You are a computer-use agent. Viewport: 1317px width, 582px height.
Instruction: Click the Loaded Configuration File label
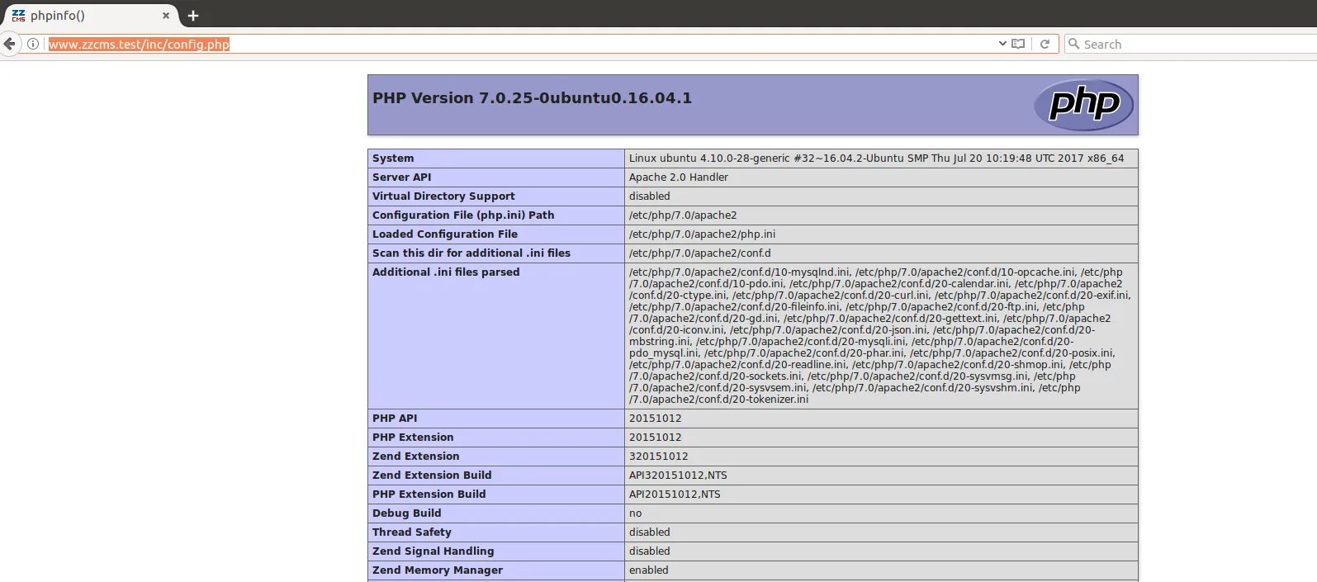click(445, 234)
